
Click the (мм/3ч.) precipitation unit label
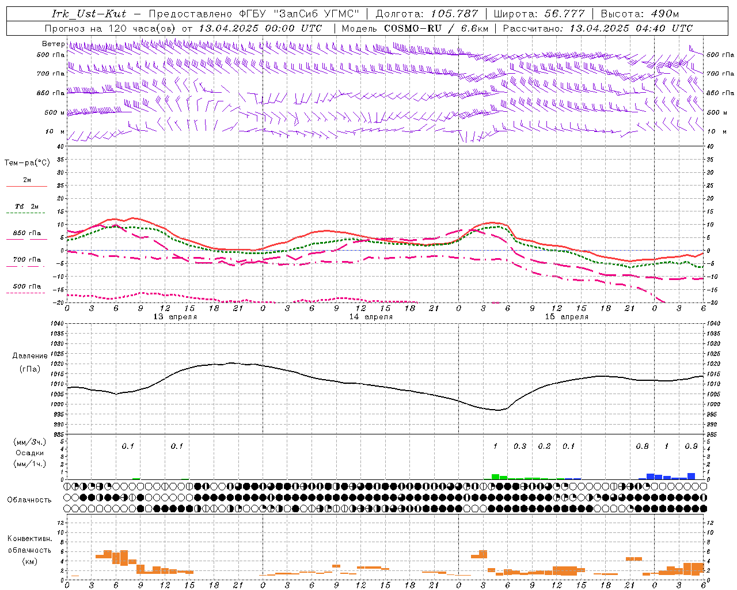point(30,442)
